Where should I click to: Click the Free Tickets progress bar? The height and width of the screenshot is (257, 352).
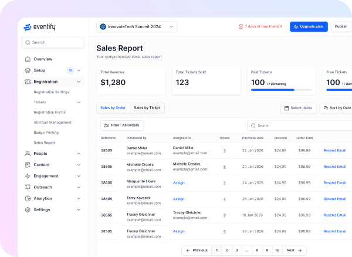(x=339, y=90)
